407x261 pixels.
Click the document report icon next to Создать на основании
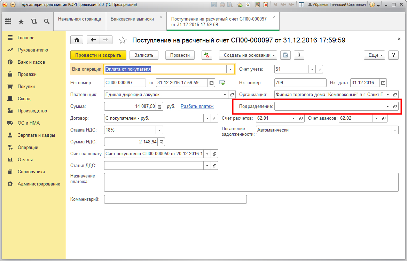tap(285, 55)
